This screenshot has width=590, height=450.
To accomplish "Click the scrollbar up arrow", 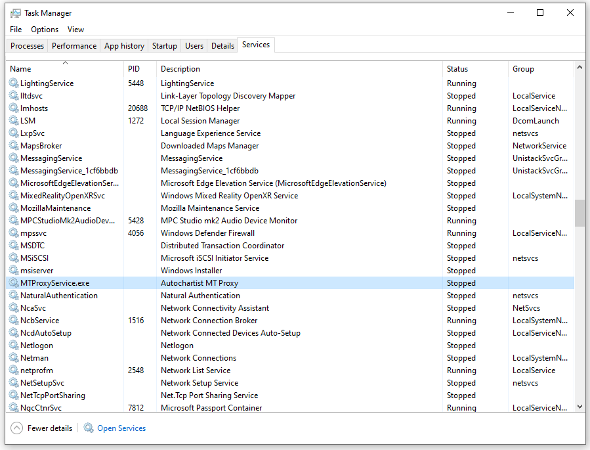I will coord(579,68).
